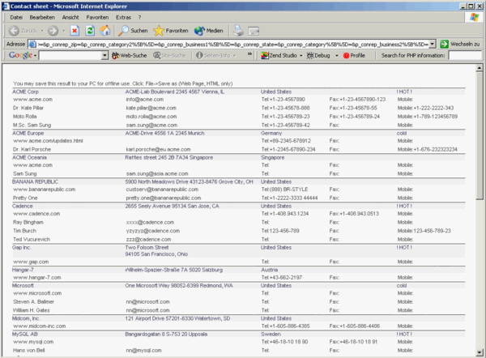Click the Forward arrow icon
Viewport: 486px width, 358px height.
pyautogui.click(x=53, y=31)
